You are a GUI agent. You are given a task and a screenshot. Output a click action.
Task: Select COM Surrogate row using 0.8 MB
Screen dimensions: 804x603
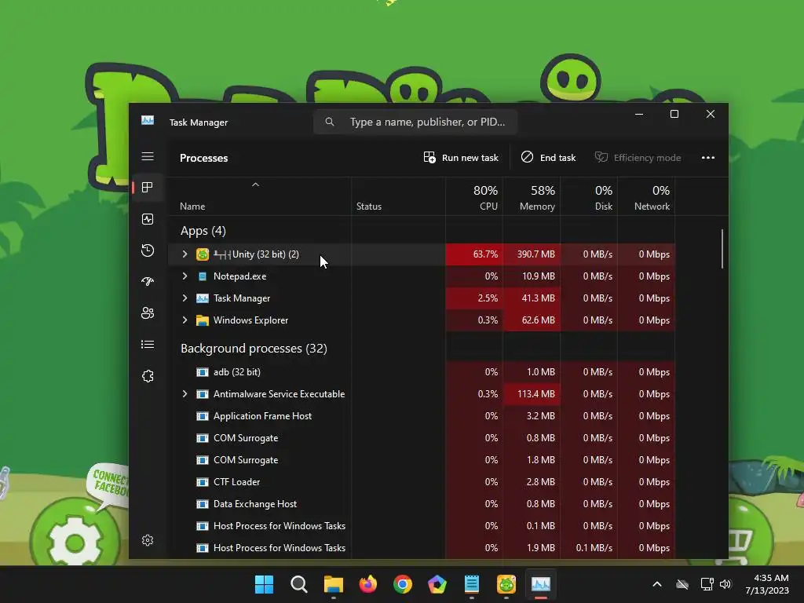tap(422, 438)
